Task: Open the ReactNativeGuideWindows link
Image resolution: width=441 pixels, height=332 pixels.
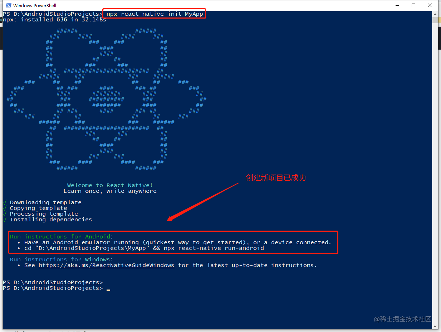Action: click(x=106, y=265)
